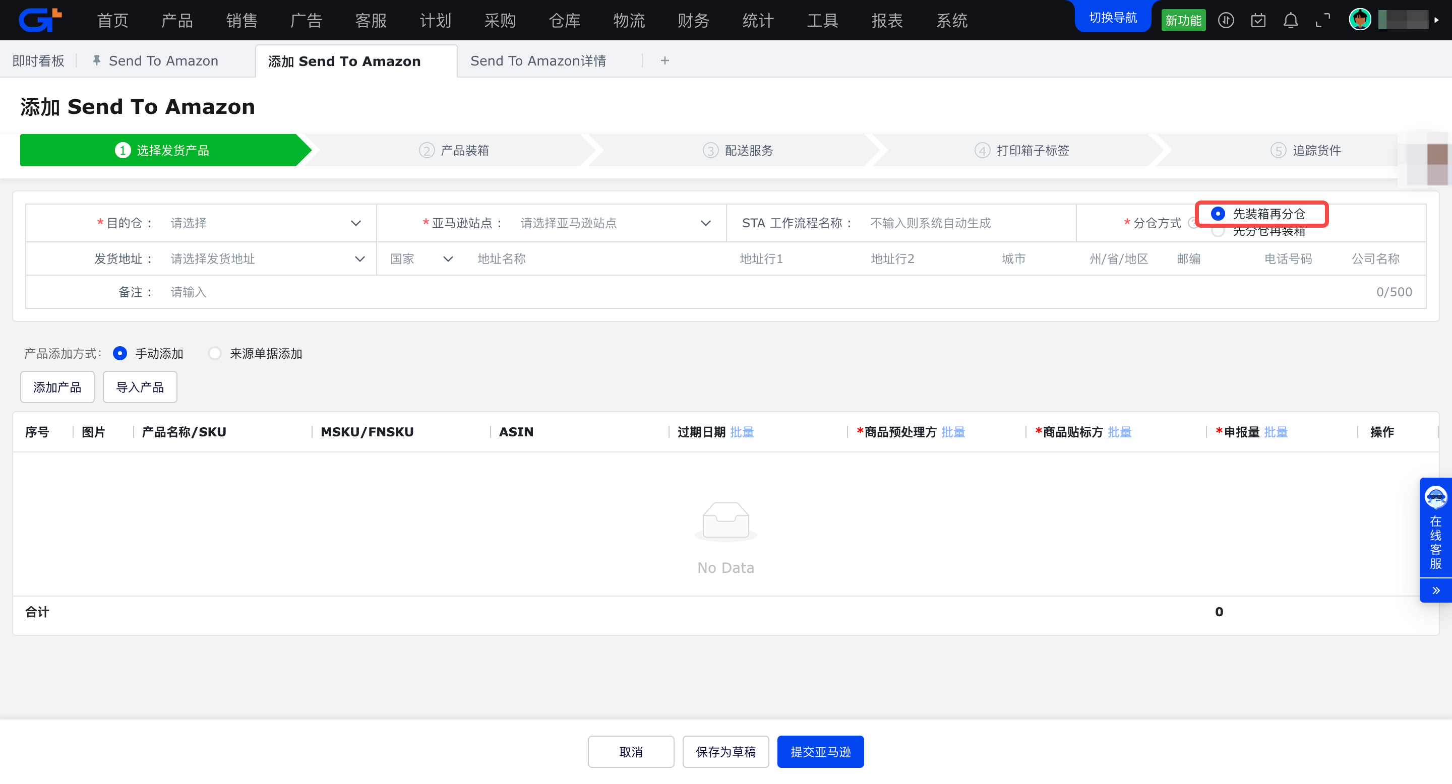Screen dimensions: 1452x784
Task: Click the 取消 button
Action: [x=631, y=751]
